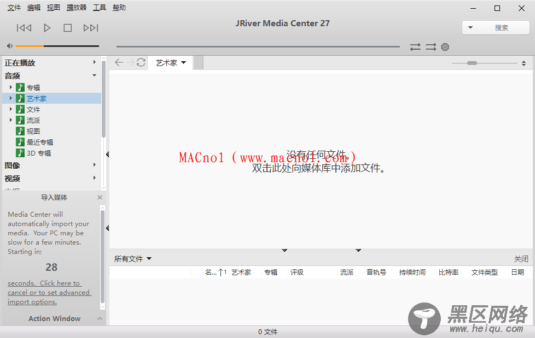Screen dimensions: 535x338
Task: Adjust the orange volume slider
Action: [57, 46]
